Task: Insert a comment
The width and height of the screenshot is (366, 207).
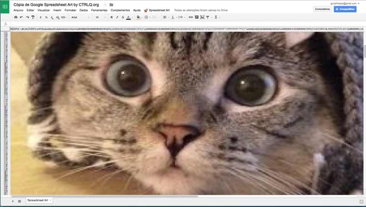Action: [196, 17]
